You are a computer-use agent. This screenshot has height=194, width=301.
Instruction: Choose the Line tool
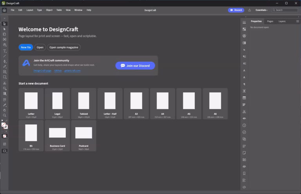pyautogui.click(x=4, y=56)
